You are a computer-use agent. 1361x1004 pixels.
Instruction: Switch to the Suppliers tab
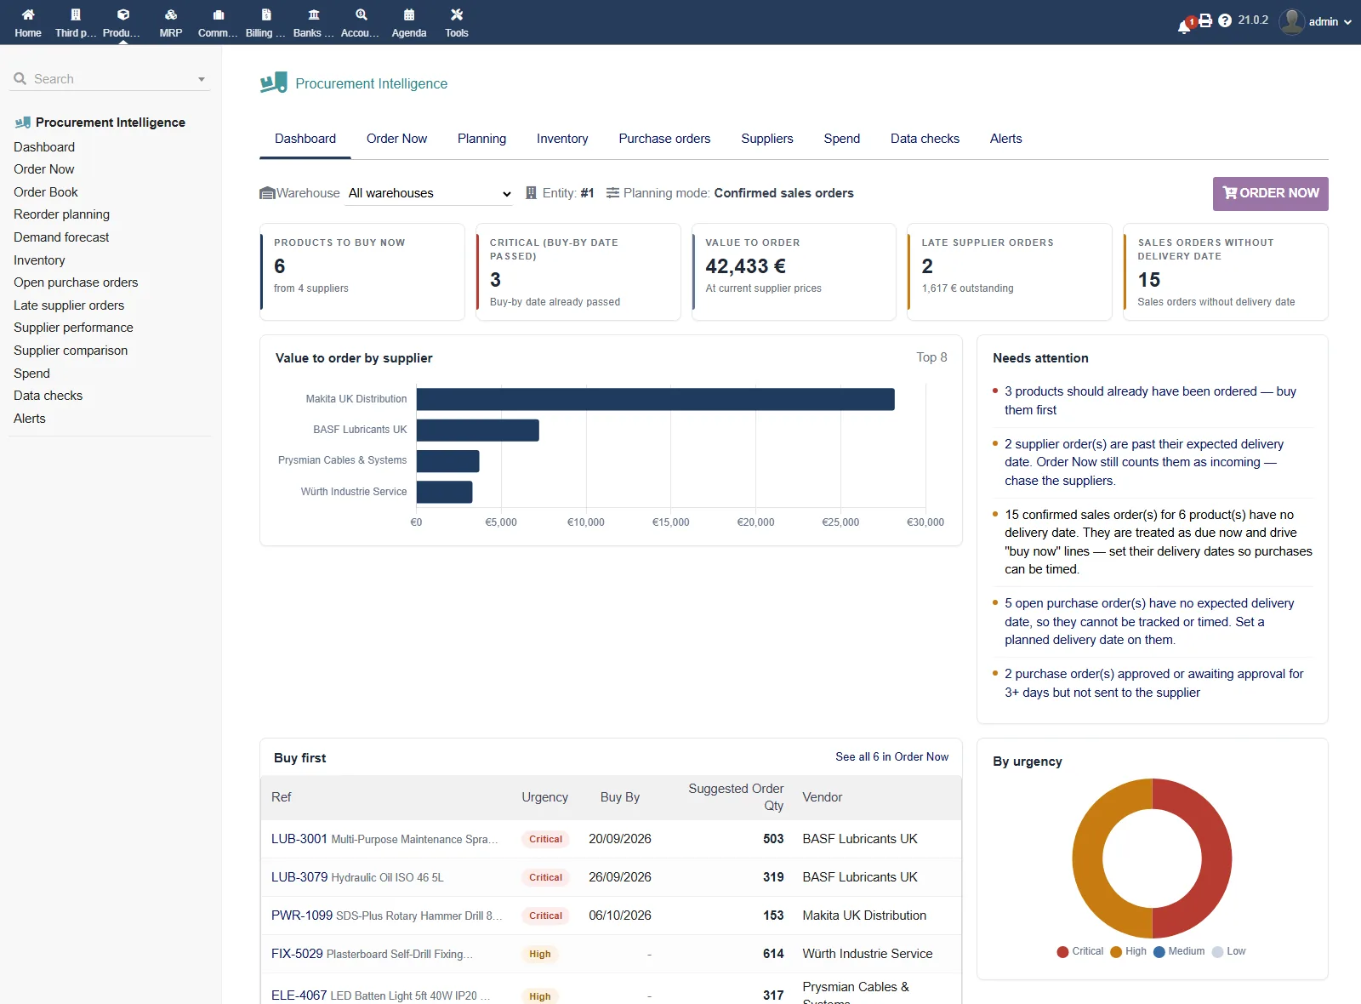[x=766, y=139]
